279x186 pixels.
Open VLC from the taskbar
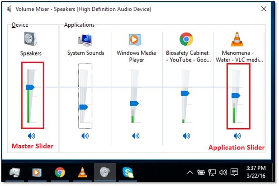[82, 172]
